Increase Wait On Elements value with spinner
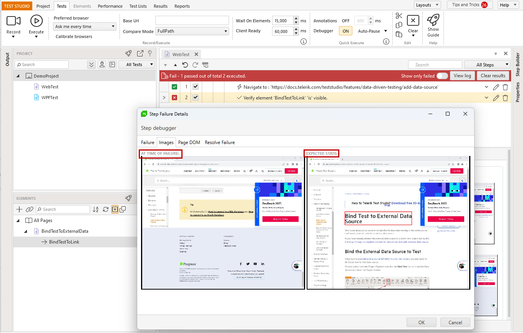Viewport: 523px width, 333px height. (x=296, y=18)
